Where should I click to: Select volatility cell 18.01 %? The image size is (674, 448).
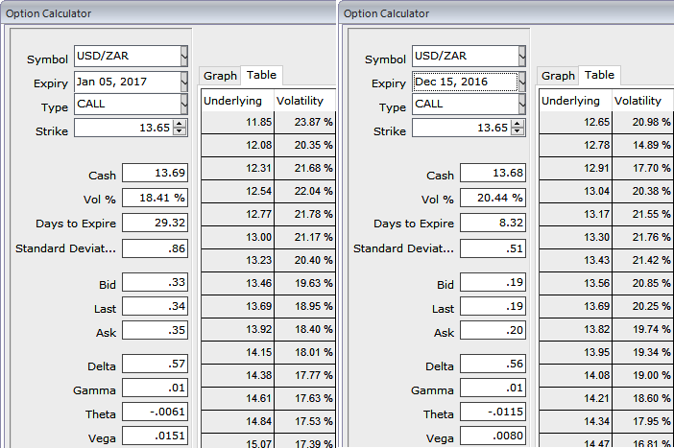(x=304, y=353)
